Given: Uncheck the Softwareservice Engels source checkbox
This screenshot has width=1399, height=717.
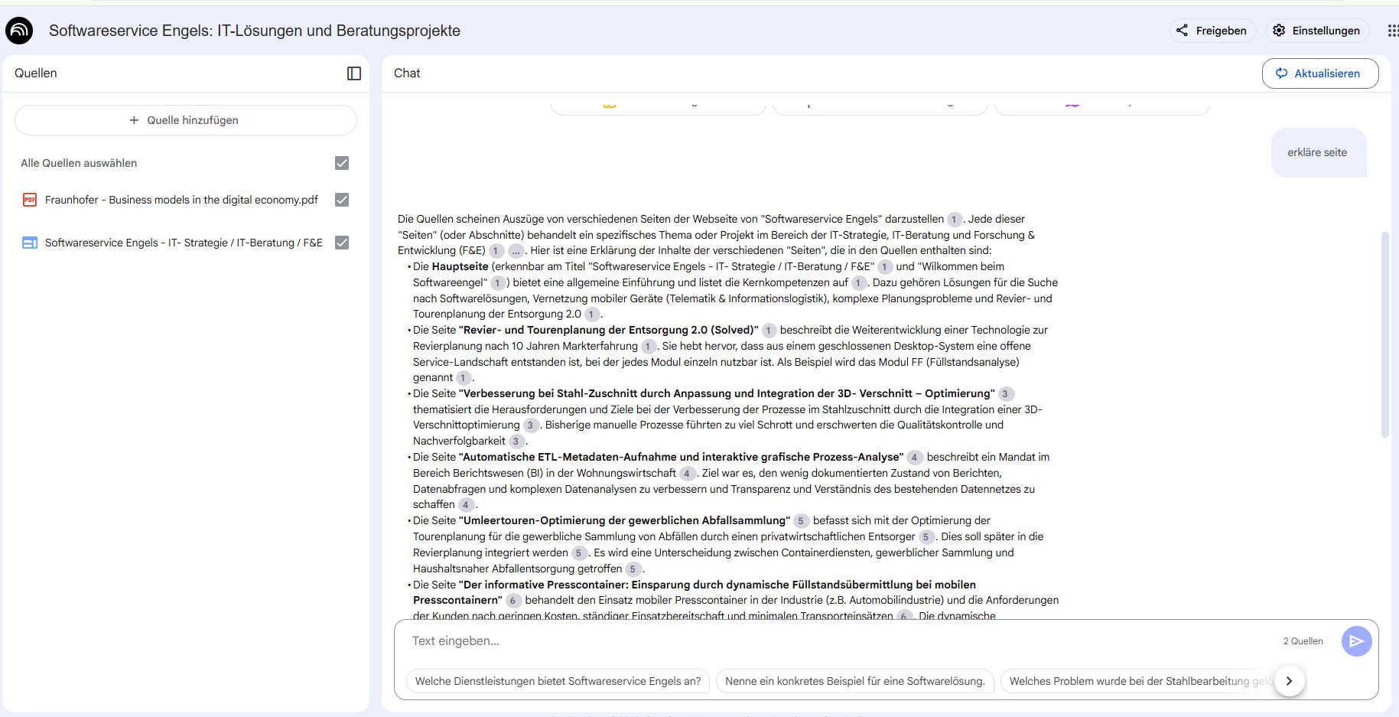Looking at the screenshot, I should pyautogui.click(x=342, y=243).
